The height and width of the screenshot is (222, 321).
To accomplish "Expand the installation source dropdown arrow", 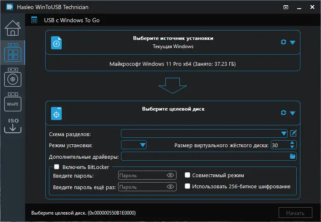I will (293, 42).
